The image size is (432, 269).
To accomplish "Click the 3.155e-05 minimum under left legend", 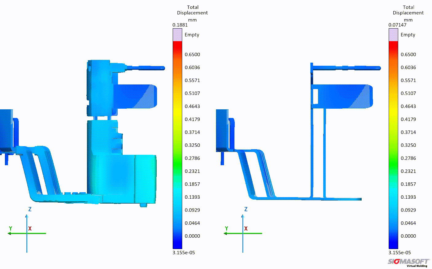I will point(184,252).
